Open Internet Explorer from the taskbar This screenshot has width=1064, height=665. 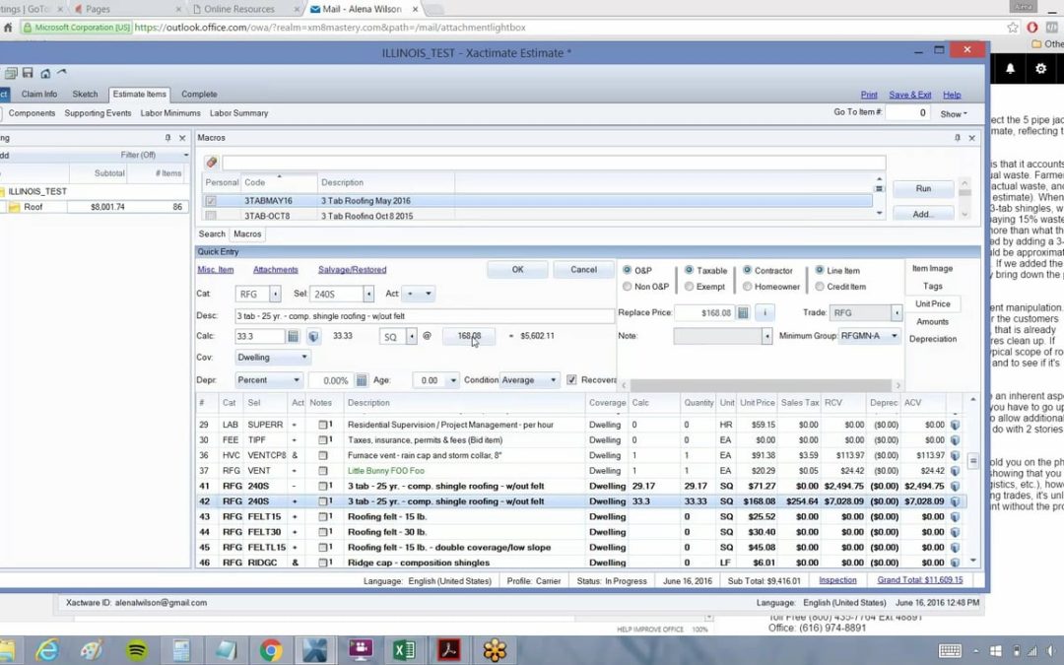coord(47,650)
